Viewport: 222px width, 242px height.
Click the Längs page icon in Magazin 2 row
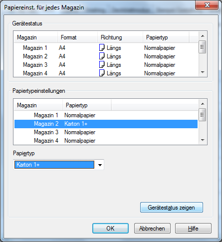(102, 56)
